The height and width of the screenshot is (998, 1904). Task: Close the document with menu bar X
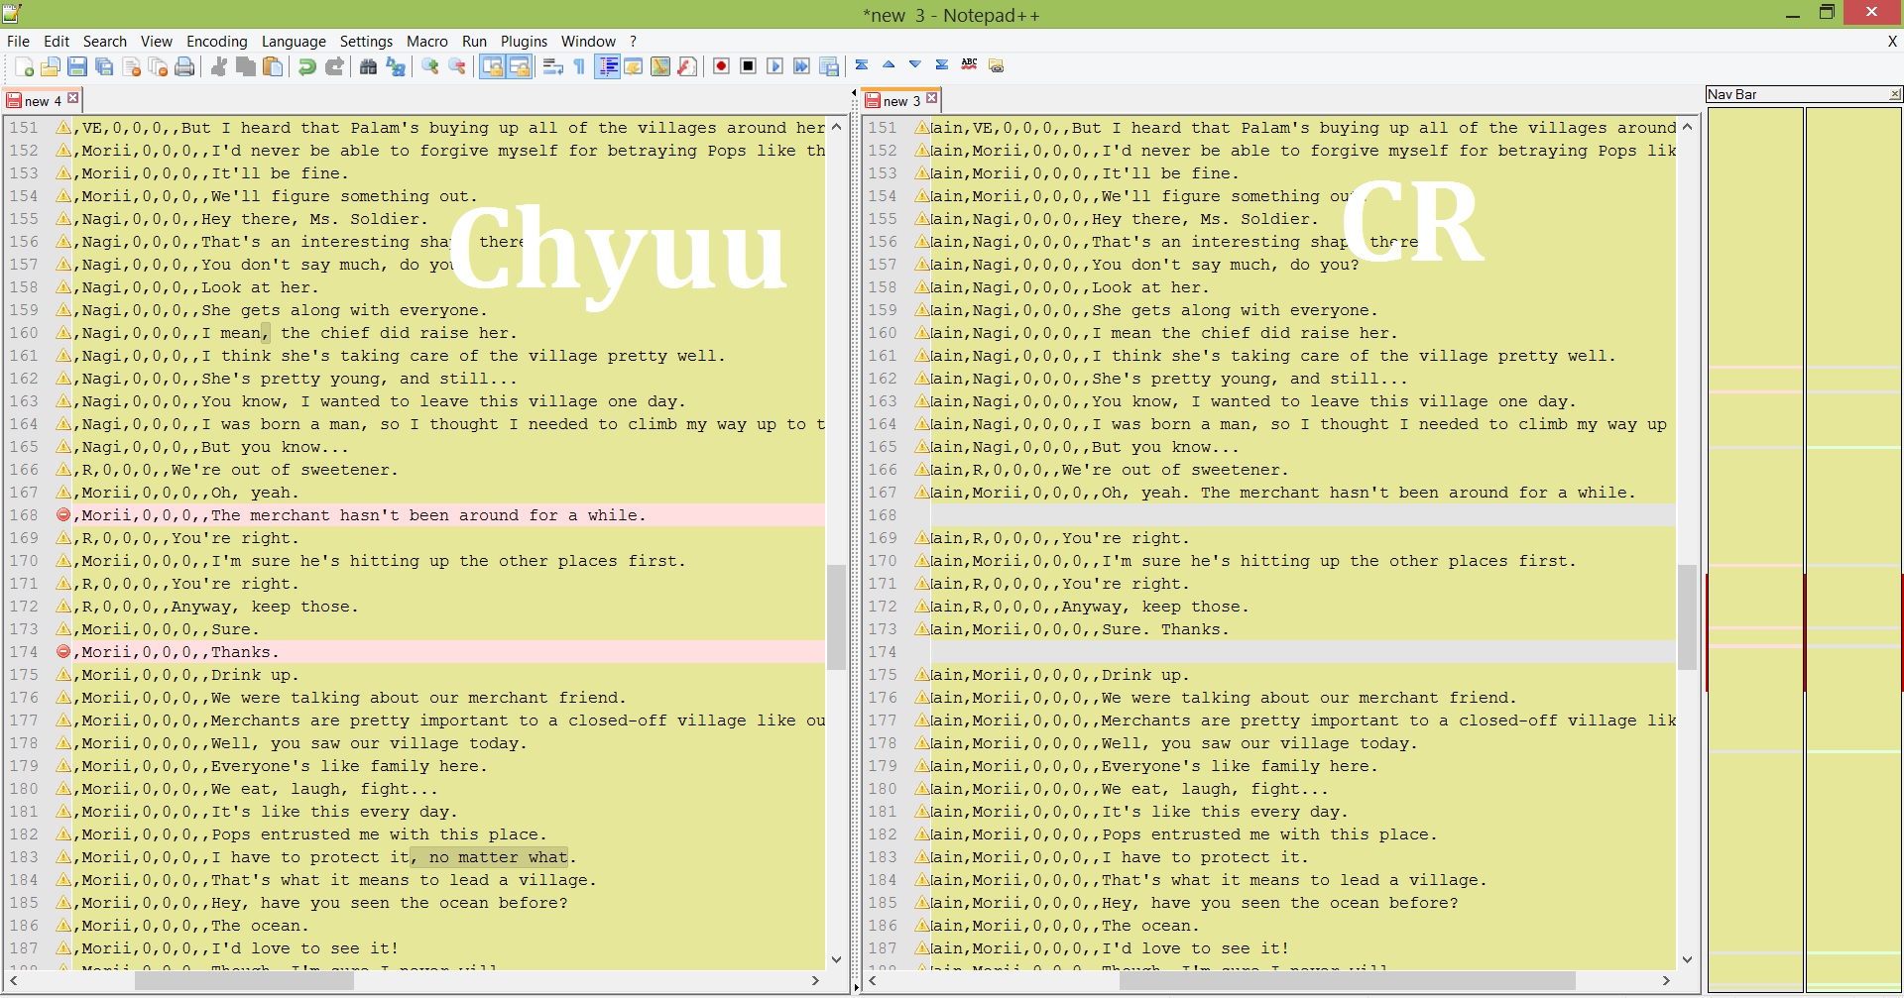click(x=1892, y=42)
